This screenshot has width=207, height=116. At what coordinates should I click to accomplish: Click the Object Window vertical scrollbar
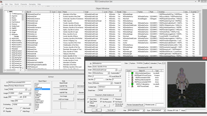coord(200,34)
